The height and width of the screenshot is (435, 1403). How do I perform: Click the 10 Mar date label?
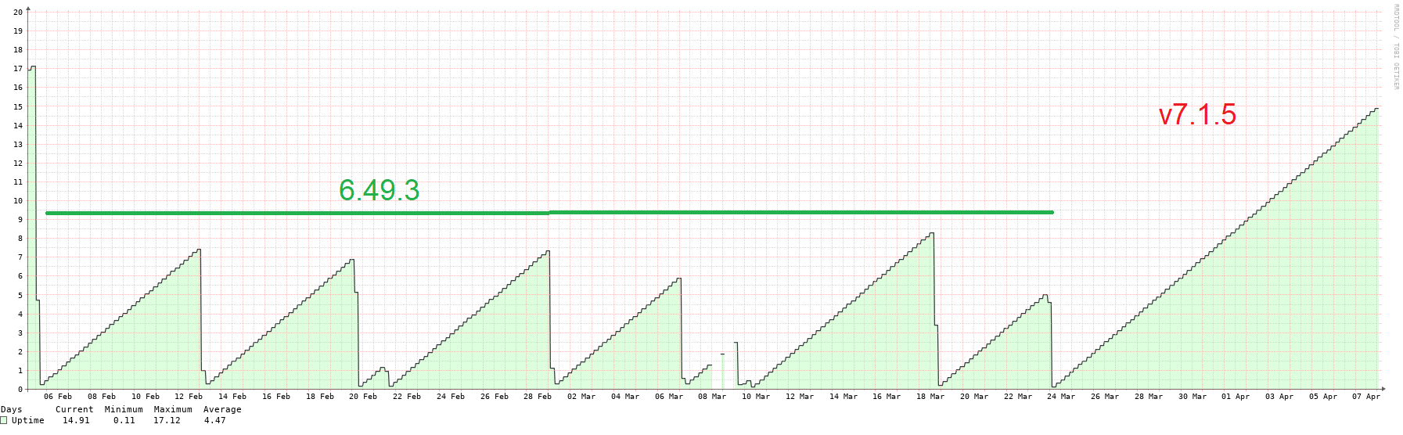[x=756, y=397]
